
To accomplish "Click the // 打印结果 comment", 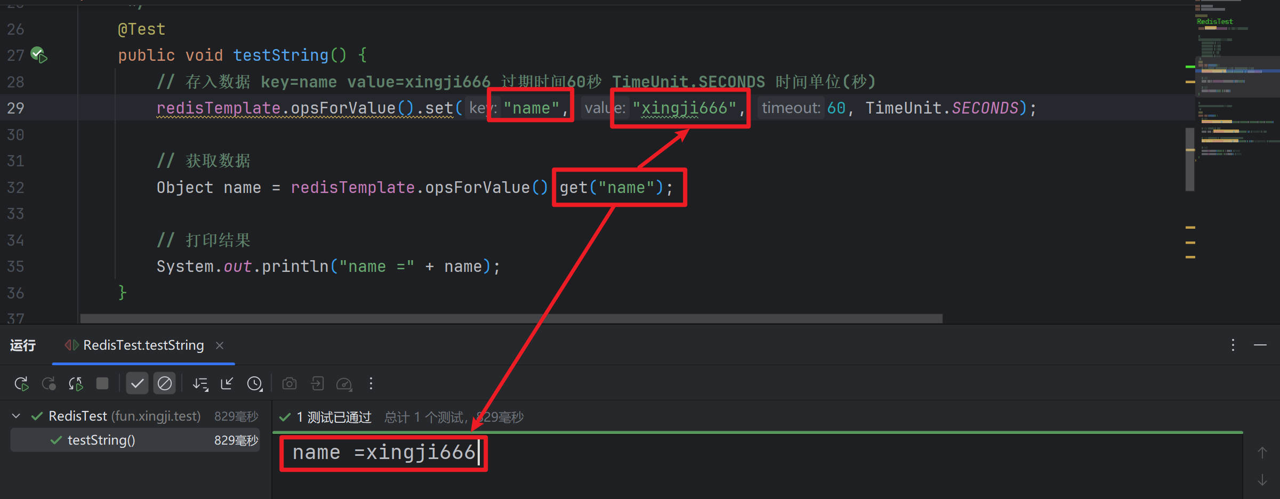I will (x=204, y=240).
